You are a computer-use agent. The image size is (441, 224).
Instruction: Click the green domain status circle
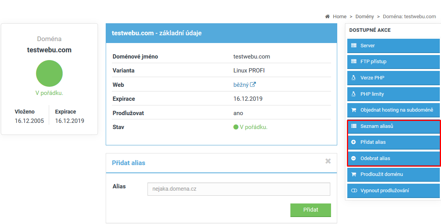click(49, 73)
